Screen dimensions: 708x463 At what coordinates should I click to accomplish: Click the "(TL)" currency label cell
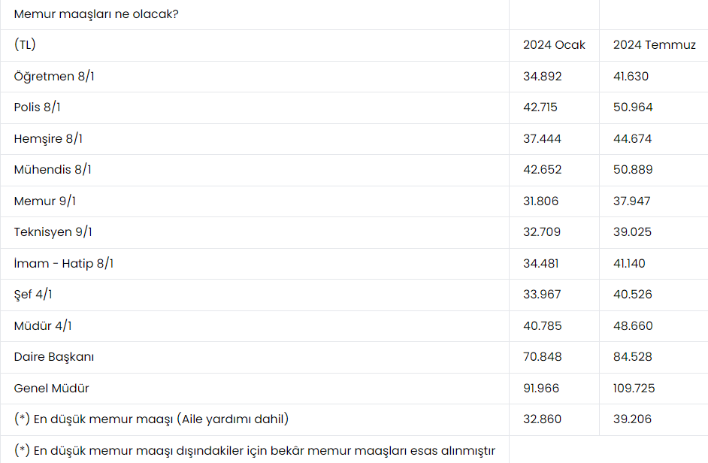[25, 45]
